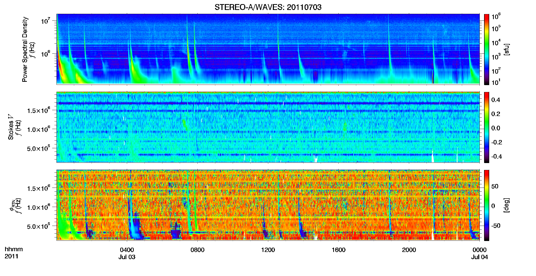Click the 10^3 label on the sfu color bar
Image resolution: width=536 pixels, height=276 pixels.
[496, 56]
